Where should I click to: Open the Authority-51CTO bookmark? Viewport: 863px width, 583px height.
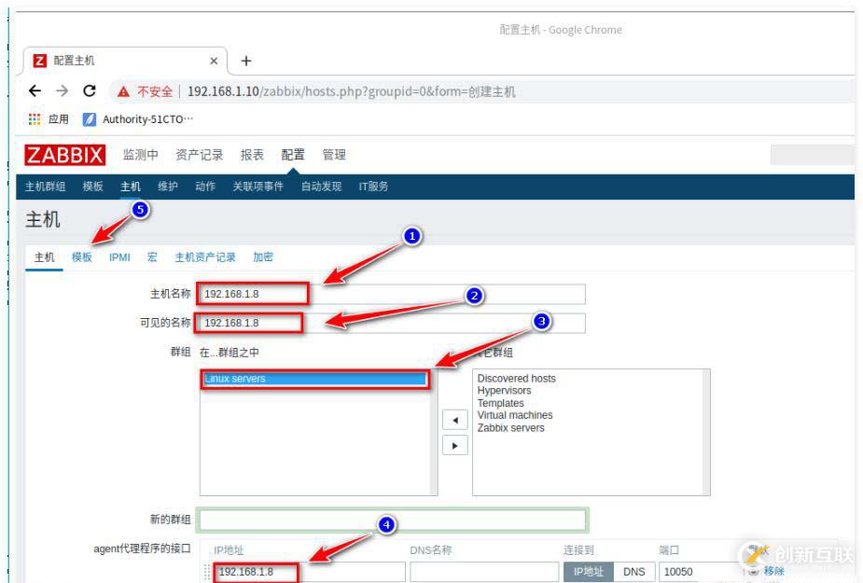click(x=137, y=118)
